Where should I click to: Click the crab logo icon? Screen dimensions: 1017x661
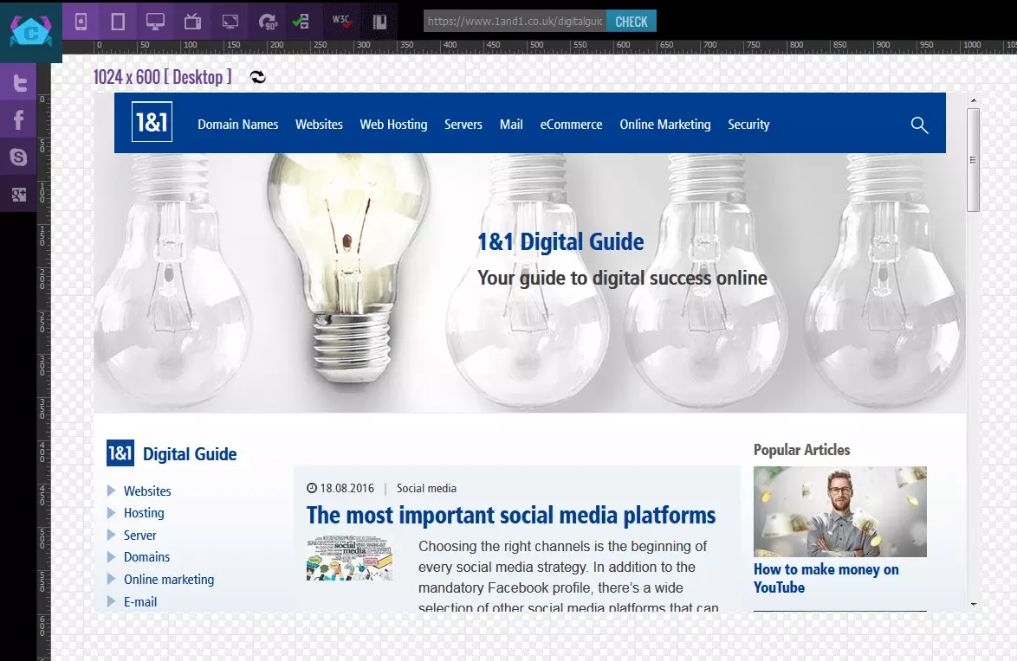coord(30,30)
